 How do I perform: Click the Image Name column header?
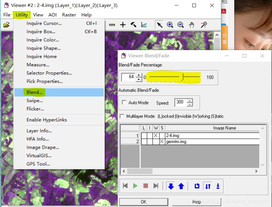212,128
